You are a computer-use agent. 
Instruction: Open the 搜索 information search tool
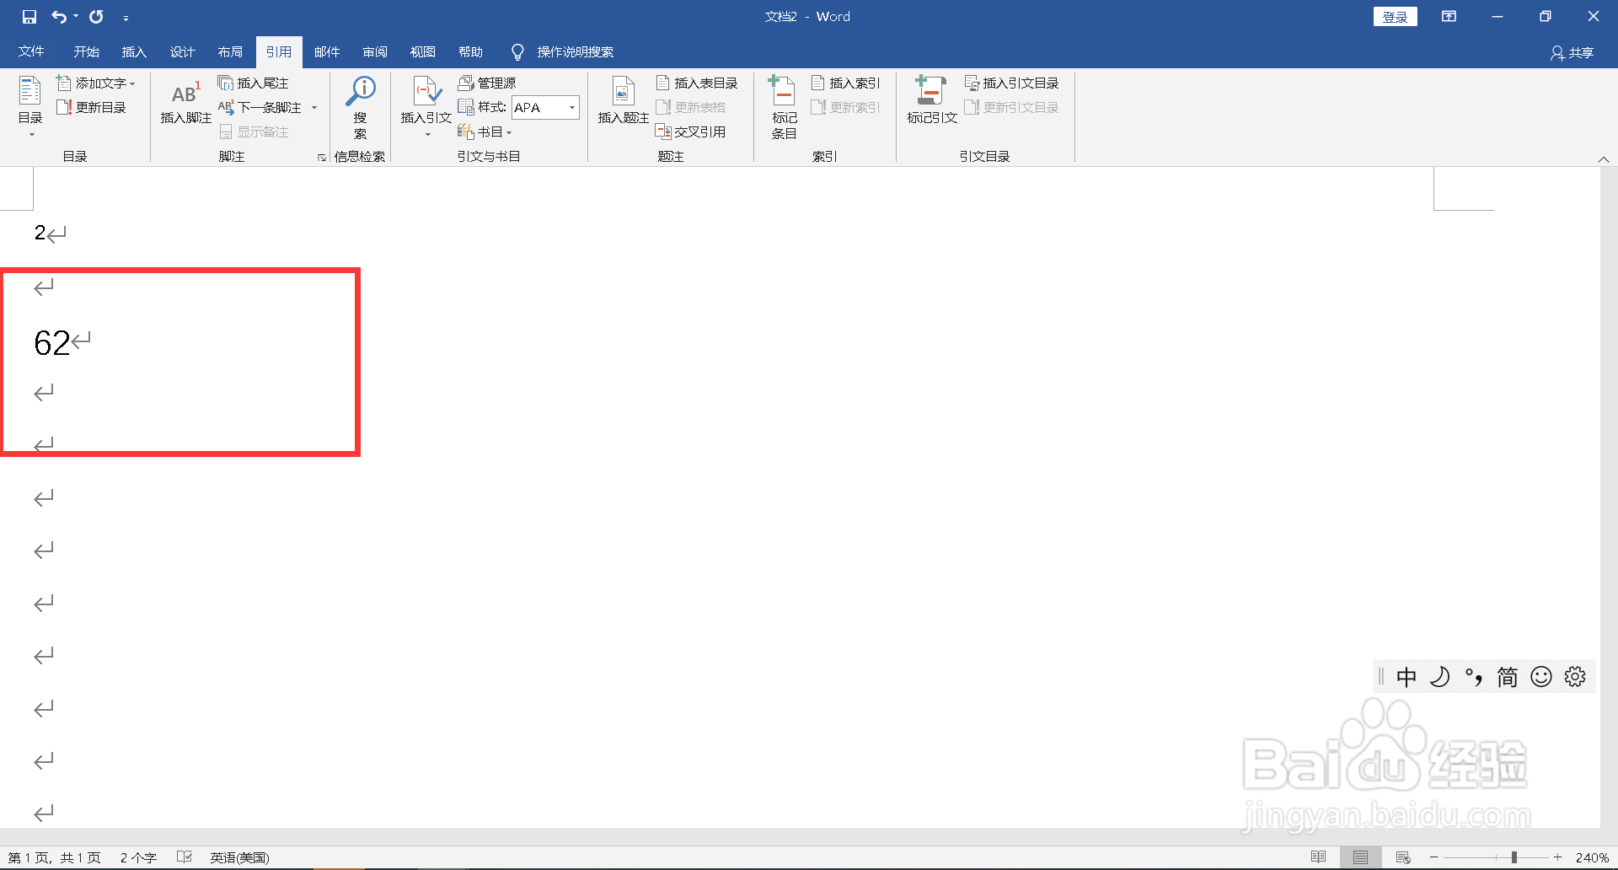coord(361,107)
